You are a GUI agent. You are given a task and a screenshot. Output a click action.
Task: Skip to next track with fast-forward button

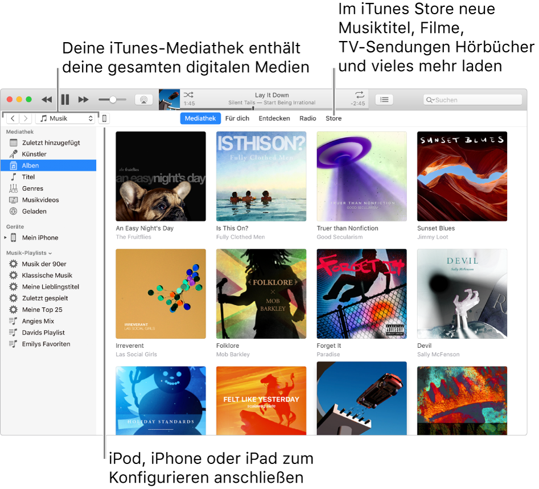click(83, 100)
